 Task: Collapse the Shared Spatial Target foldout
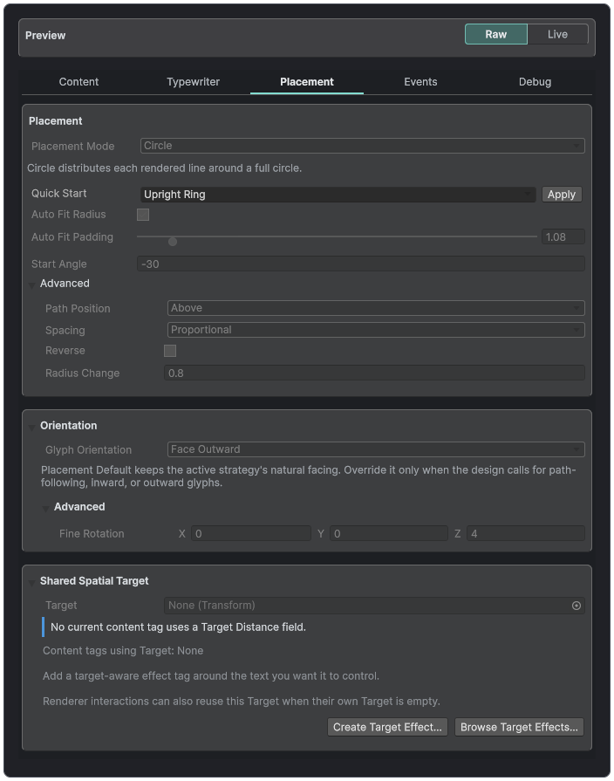click(32, 582)
